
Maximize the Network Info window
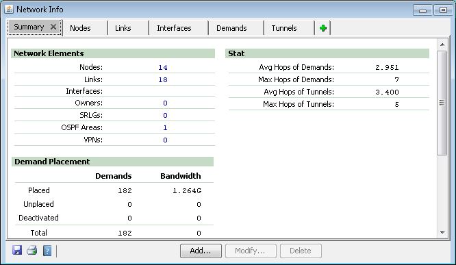[x=443, y=10]
